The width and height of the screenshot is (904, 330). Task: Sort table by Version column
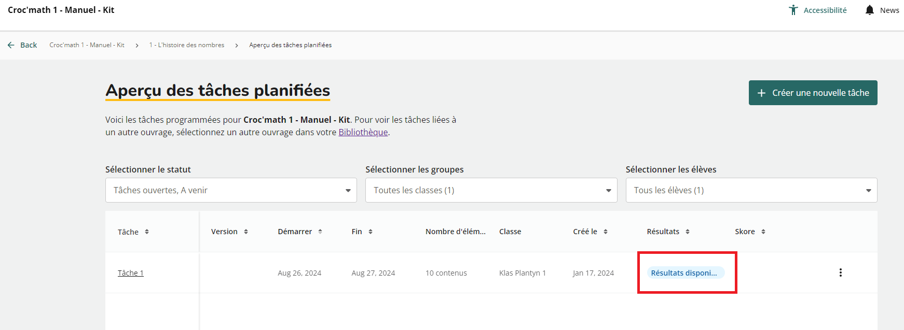246,232
